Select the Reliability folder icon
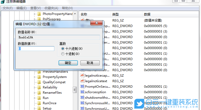The height and width of the screenshot is (110, 201). (x=39, y=87)
